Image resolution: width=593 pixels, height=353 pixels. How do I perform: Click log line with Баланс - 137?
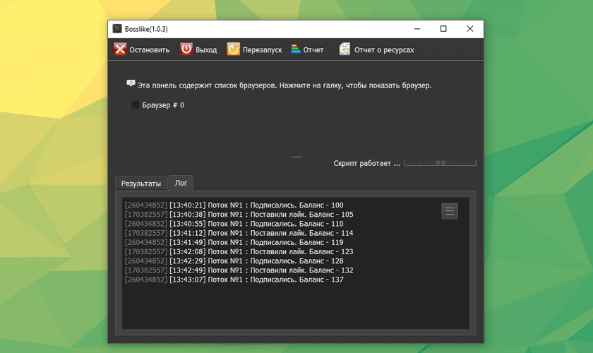234,280
